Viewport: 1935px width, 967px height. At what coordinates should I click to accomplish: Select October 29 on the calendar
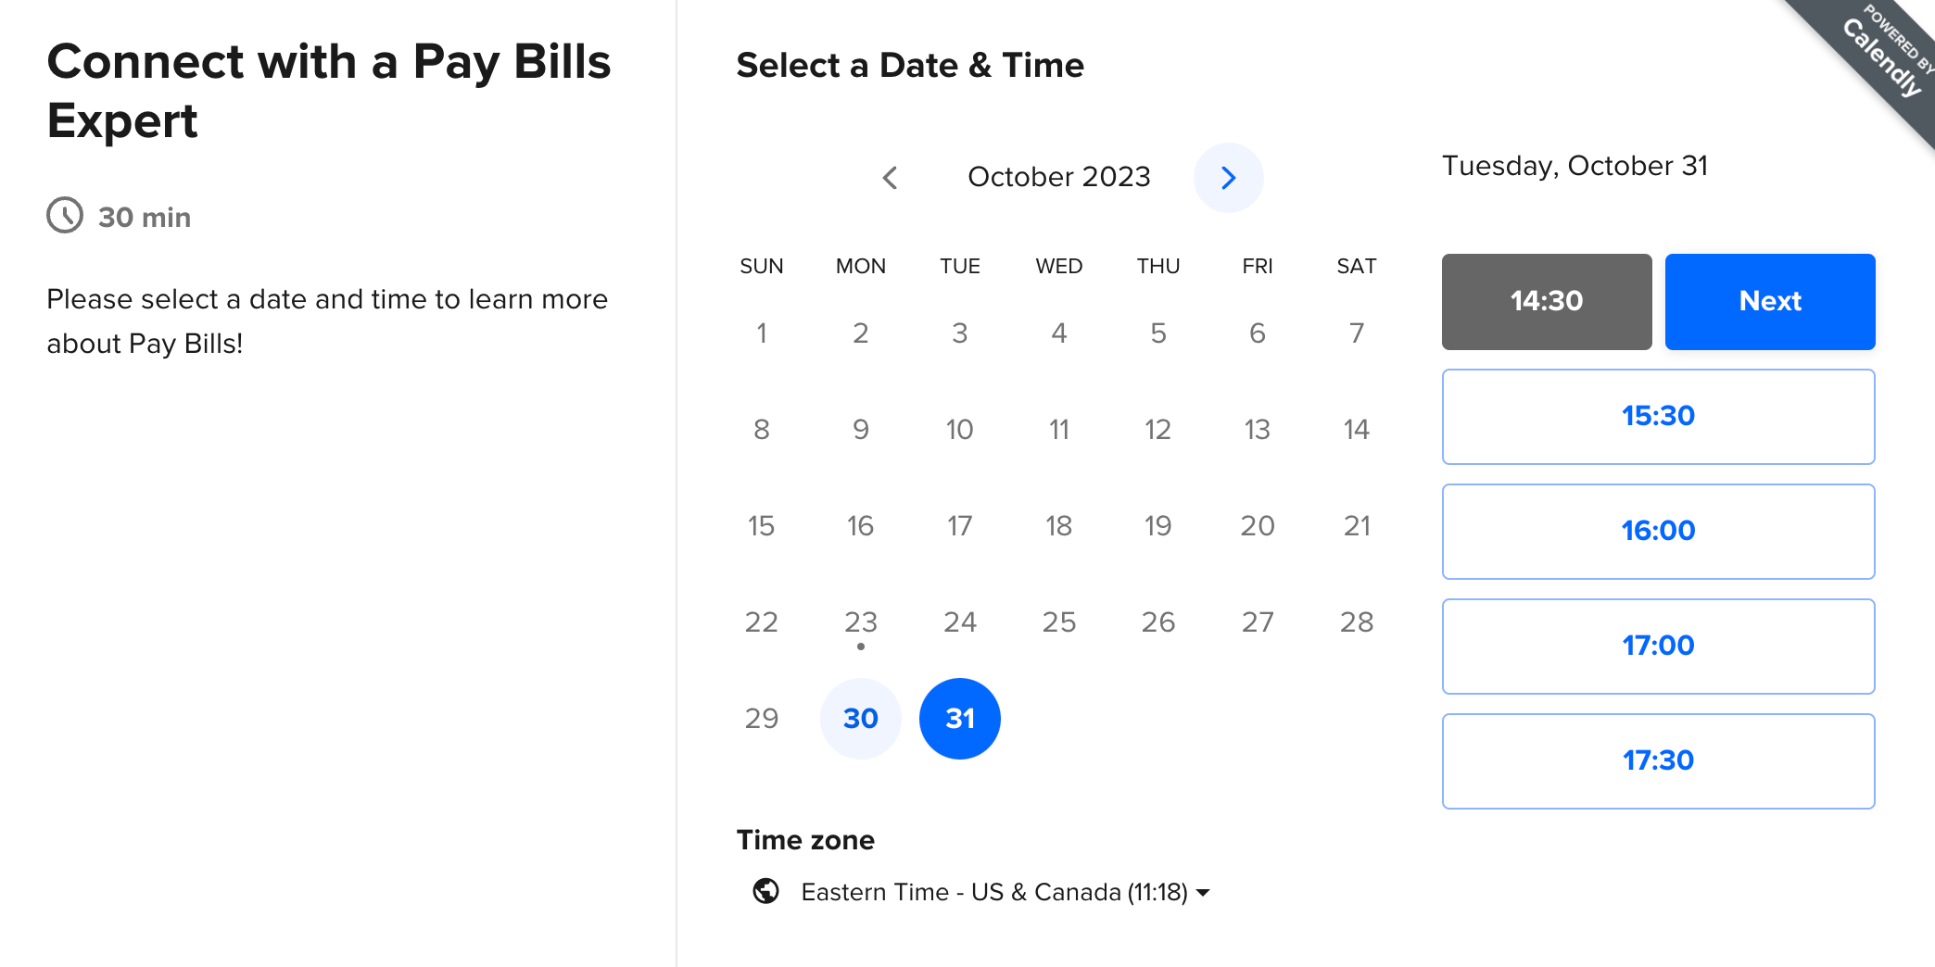pyautogui.click(x=761, y=718)
